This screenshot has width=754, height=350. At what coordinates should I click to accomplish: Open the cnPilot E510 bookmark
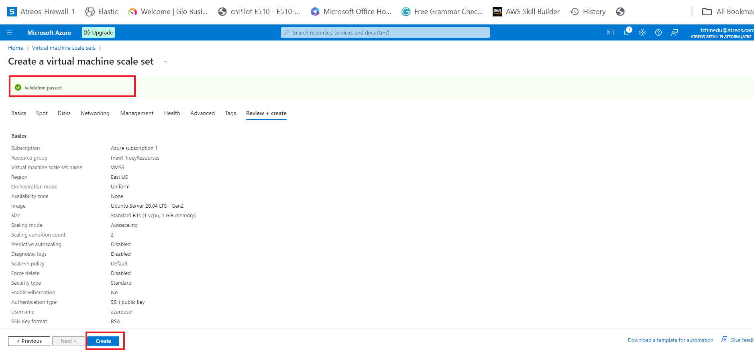click(259, 12)
